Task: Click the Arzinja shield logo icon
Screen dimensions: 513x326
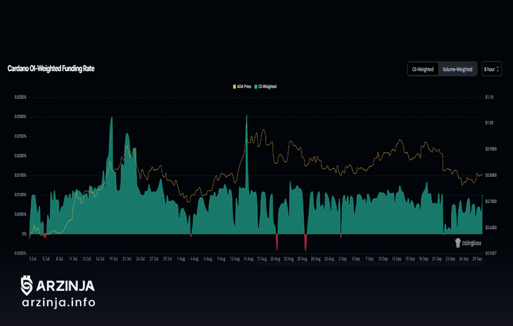Action: [26, 286]
